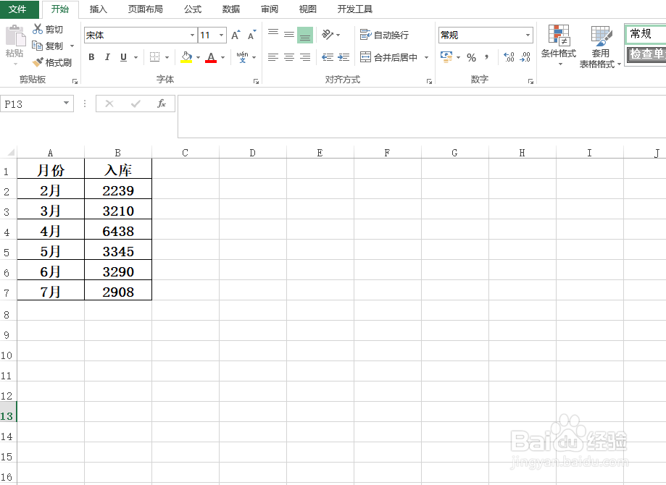Toggle Bold formatting
666x485 pixels.
(91, 56)
